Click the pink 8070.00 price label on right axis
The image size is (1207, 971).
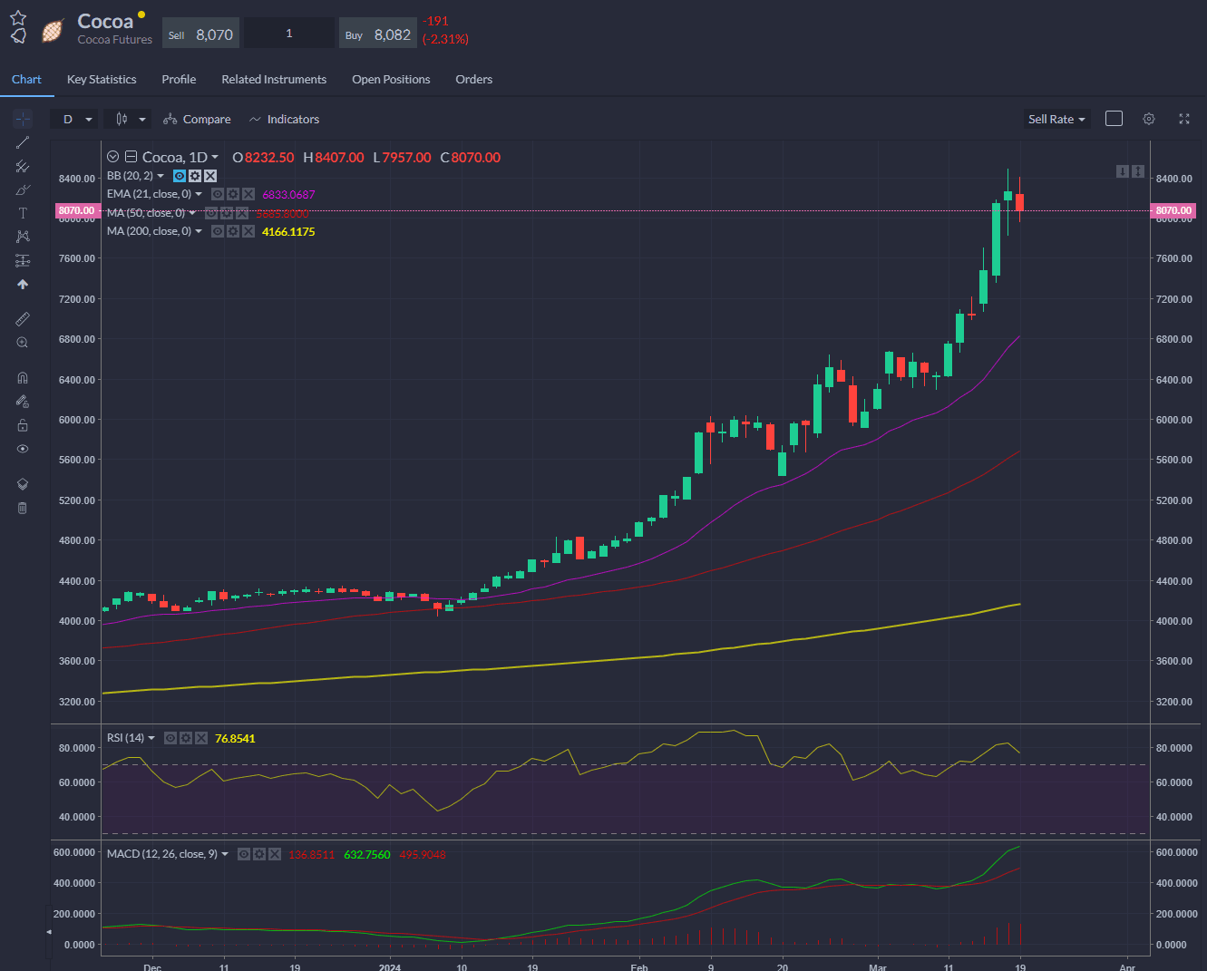[x=1173, y=210]
